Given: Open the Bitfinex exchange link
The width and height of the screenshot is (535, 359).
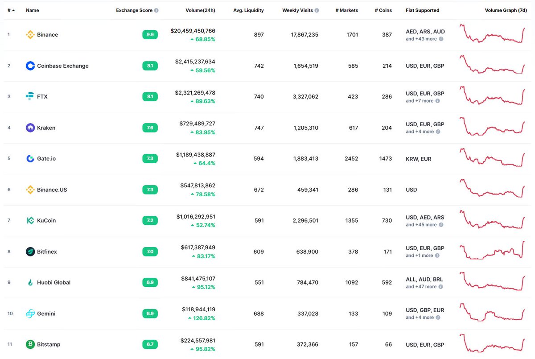Looking at the screenshot, I should coord(47,252).
